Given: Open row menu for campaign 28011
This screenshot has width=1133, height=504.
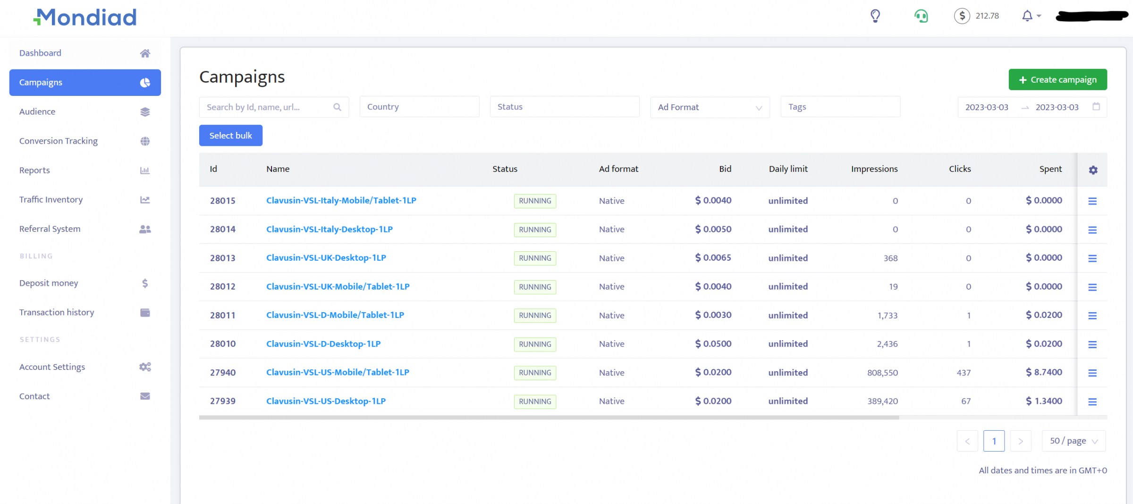Looking at the screenshot, I should [1092, 316].
